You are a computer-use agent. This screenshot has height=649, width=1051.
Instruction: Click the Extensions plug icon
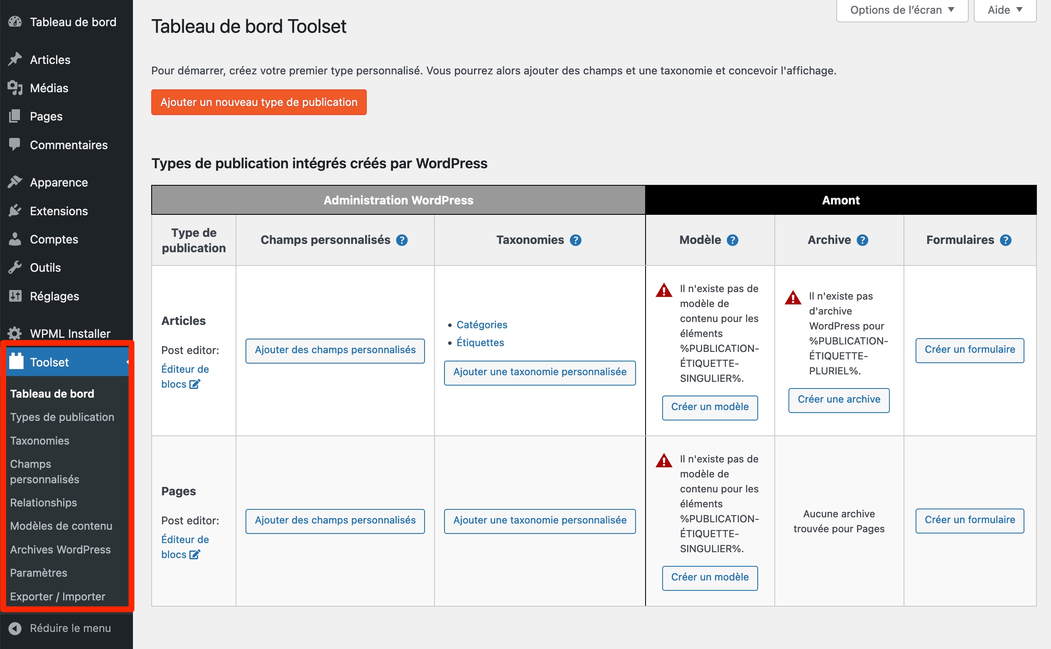(x=15, y=211)
